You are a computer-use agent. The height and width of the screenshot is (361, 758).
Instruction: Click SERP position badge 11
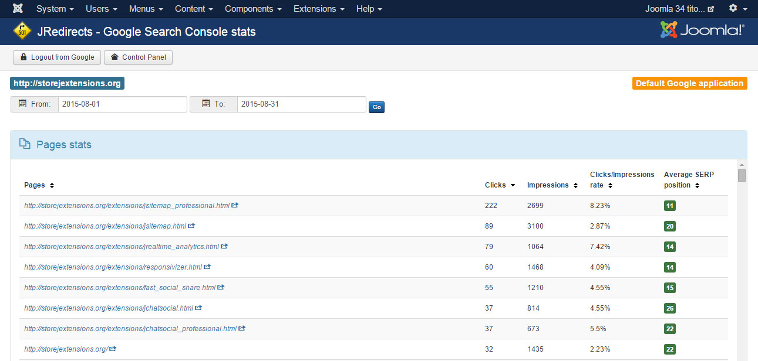(x=670, y=206)
